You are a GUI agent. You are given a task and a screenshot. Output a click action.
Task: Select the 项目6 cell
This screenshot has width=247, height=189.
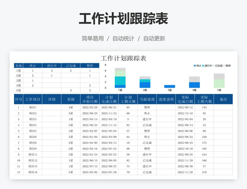[33, 137]
